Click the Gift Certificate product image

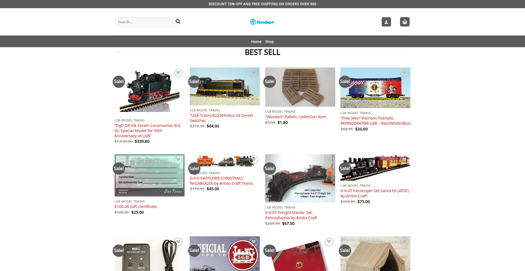pyautogui.click(x=149, y=175)
